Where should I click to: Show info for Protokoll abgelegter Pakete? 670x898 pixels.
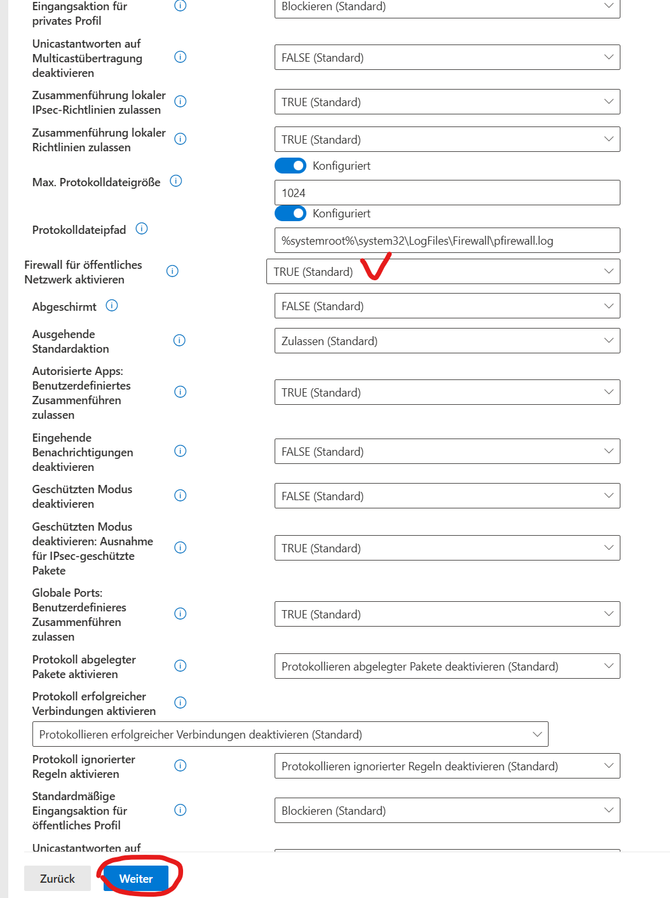click(181, 666)
